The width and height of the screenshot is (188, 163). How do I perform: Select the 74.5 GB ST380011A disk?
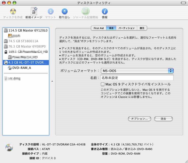pyautogui.click(x=23, y=41)
